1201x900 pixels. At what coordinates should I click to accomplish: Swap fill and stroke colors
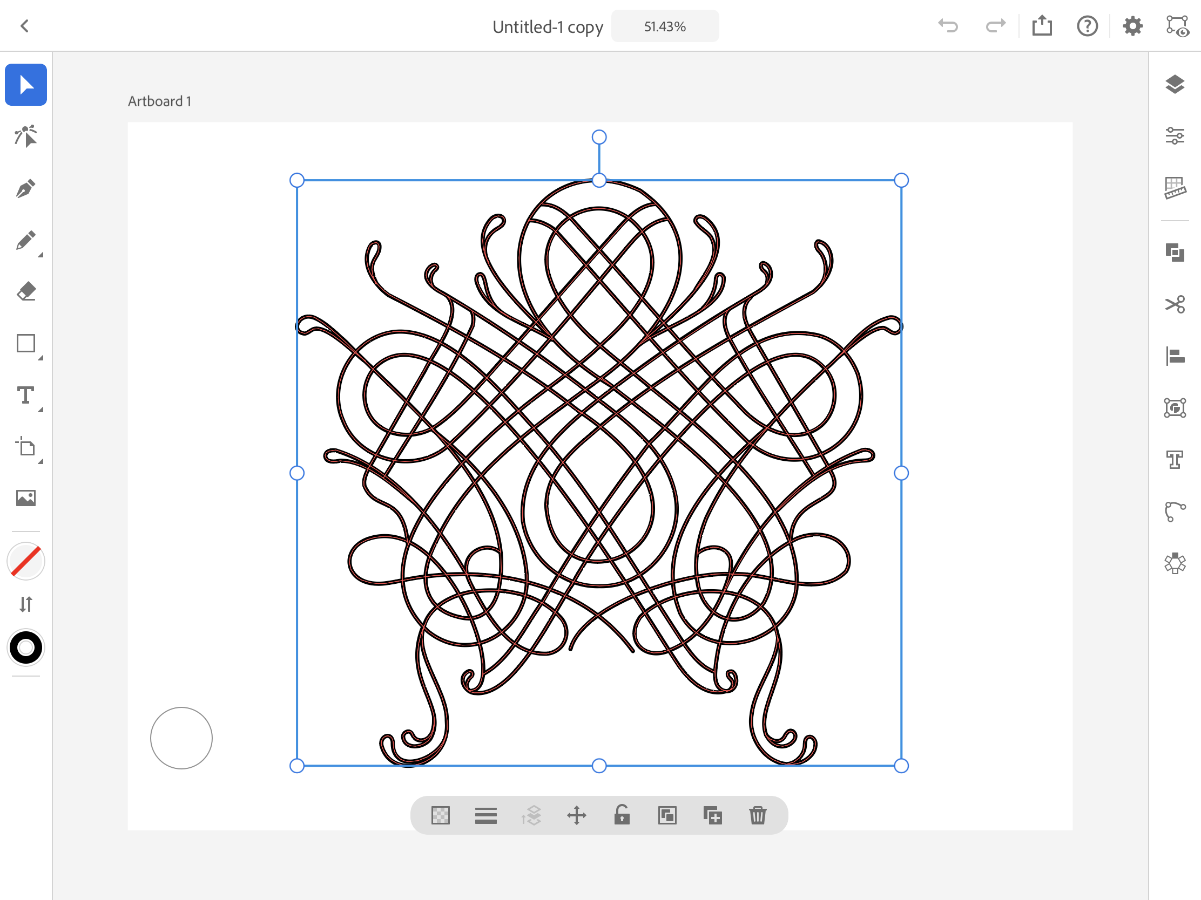click(x=25, y=604)
